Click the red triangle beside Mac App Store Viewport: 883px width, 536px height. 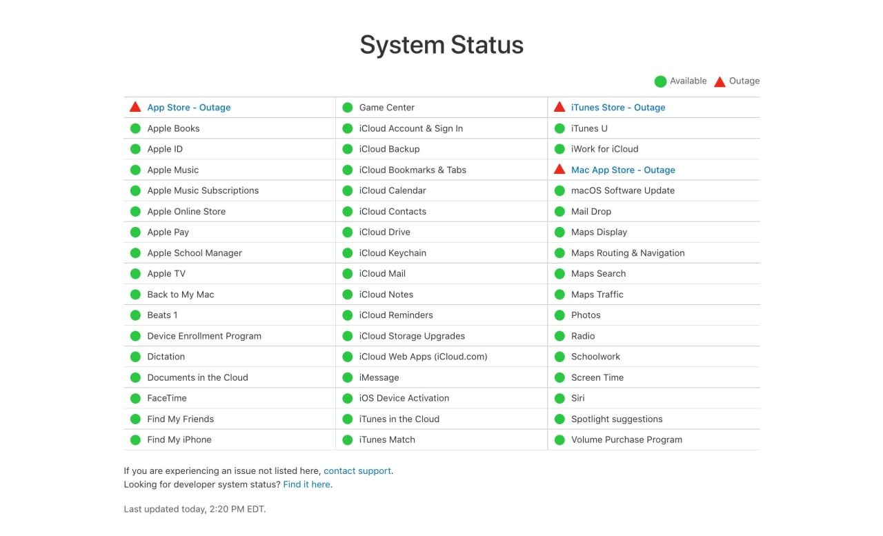tap(559, 169)
